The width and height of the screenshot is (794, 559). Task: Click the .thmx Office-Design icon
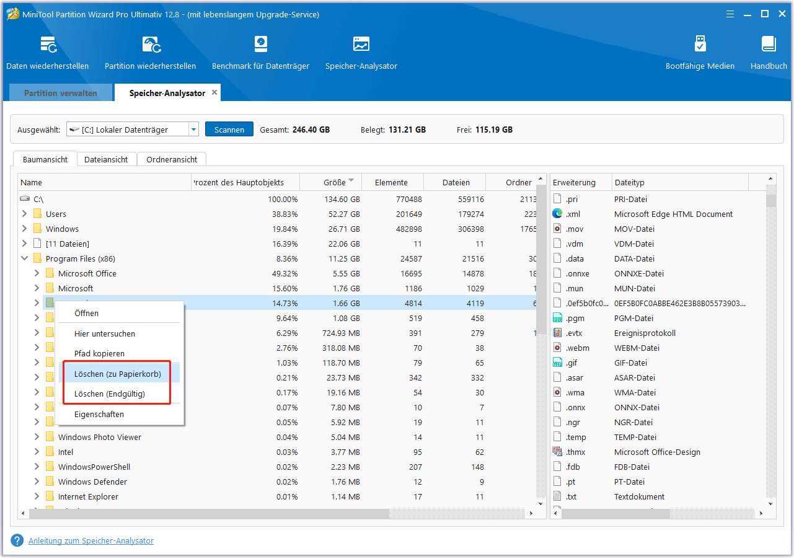pos(557,452)
